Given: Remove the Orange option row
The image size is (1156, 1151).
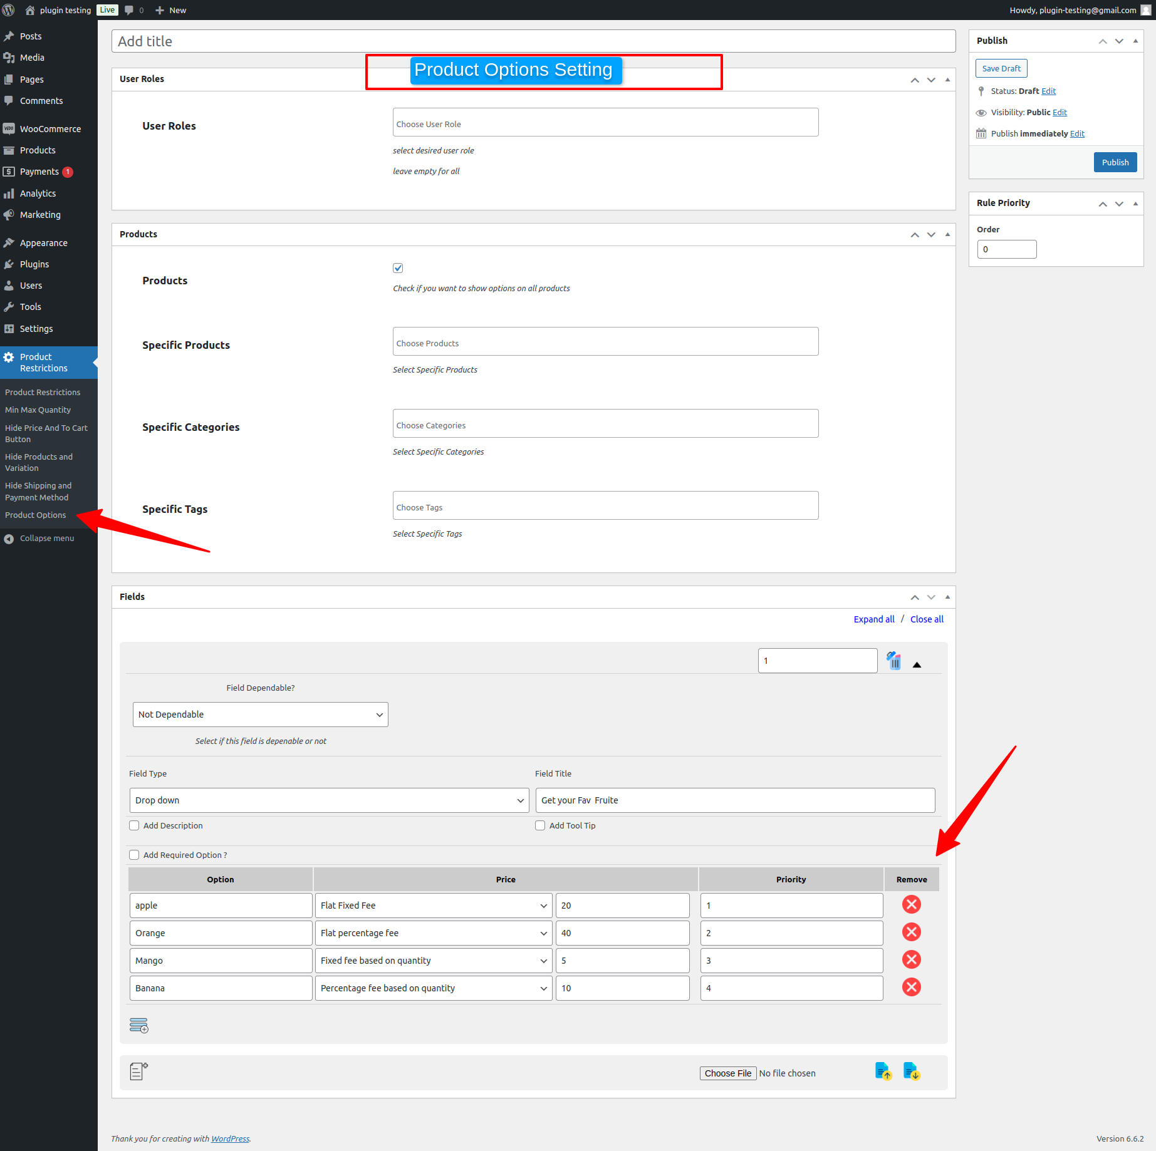Looking at the screenshot, I should click(x=912, y=932).
